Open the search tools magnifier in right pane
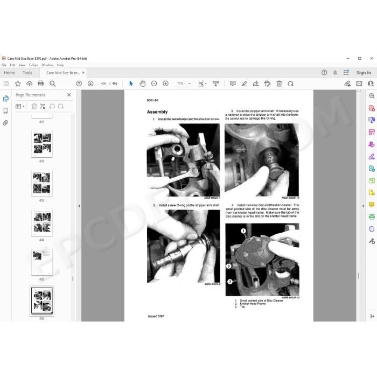 [372, 96]
